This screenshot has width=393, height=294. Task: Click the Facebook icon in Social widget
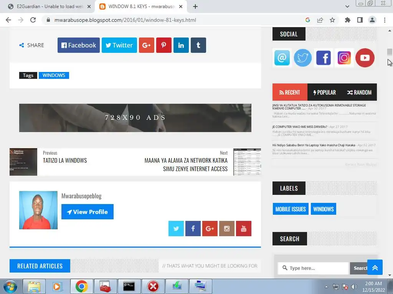point(324,58)
